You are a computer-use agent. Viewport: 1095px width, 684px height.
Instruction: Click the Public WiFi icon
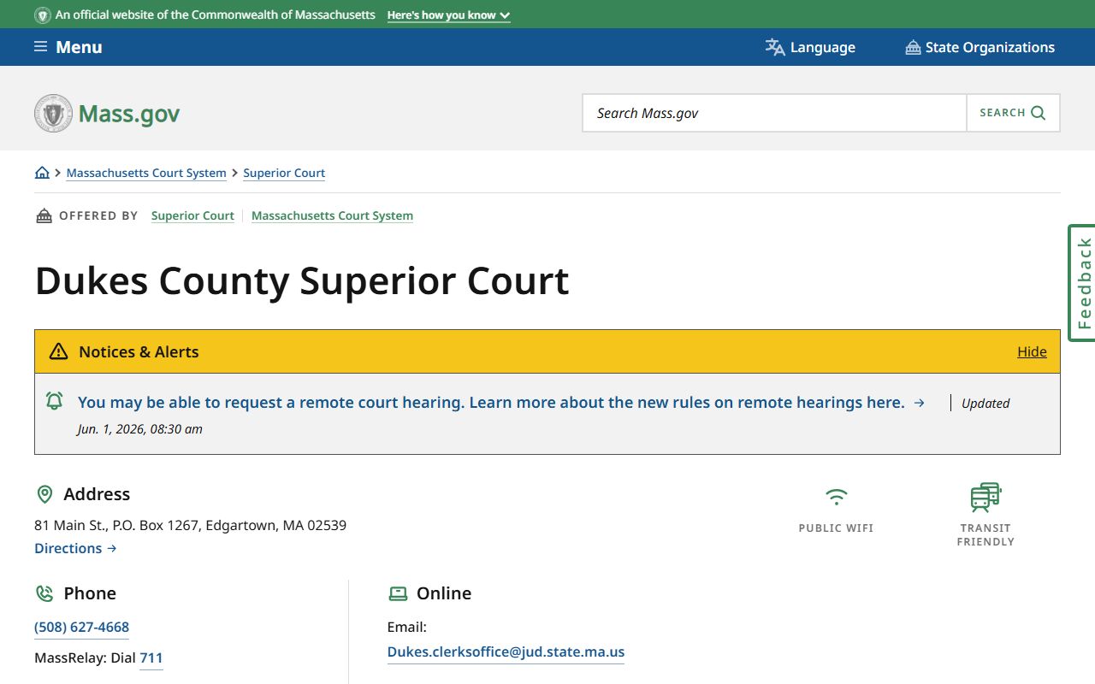[836, 497]
